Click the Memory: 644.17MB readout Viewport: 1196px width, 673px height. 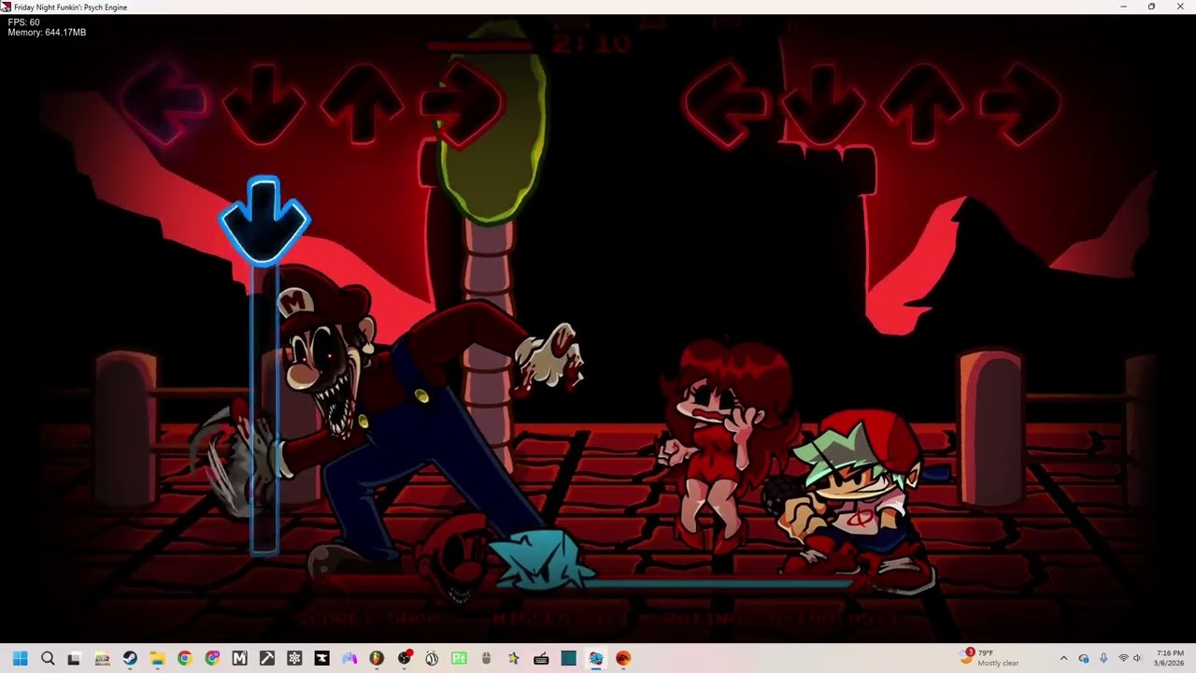pos(47,33)
